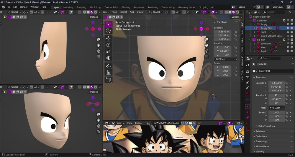The image size is (295, 157).
Task: Open the MMD tab in the viewport sidebar
Action: pos(242,49)
